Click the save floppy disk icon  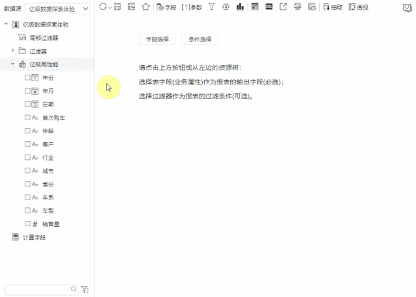[117, 7]
